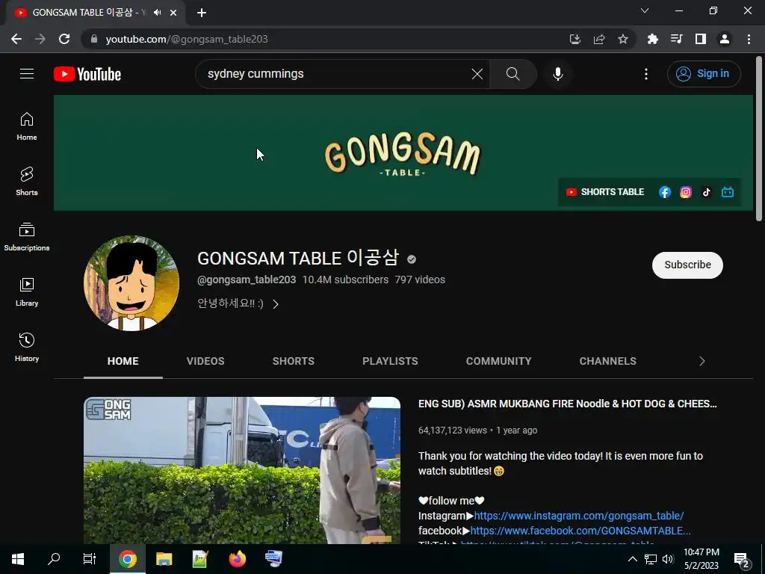
Task: Open the blue TV icon on banner
Action: pos(728,192)
